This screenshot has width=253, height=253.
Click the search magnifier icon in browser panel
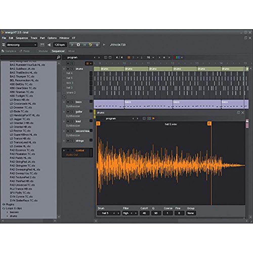point(58,58)
